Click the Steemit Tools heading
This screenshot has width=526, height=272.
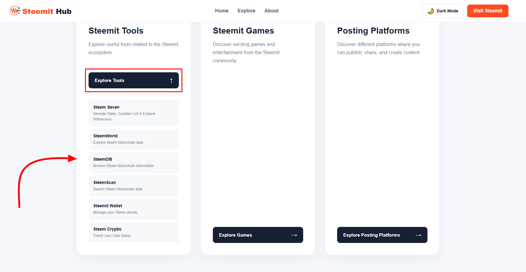click(x=116, y=31)
